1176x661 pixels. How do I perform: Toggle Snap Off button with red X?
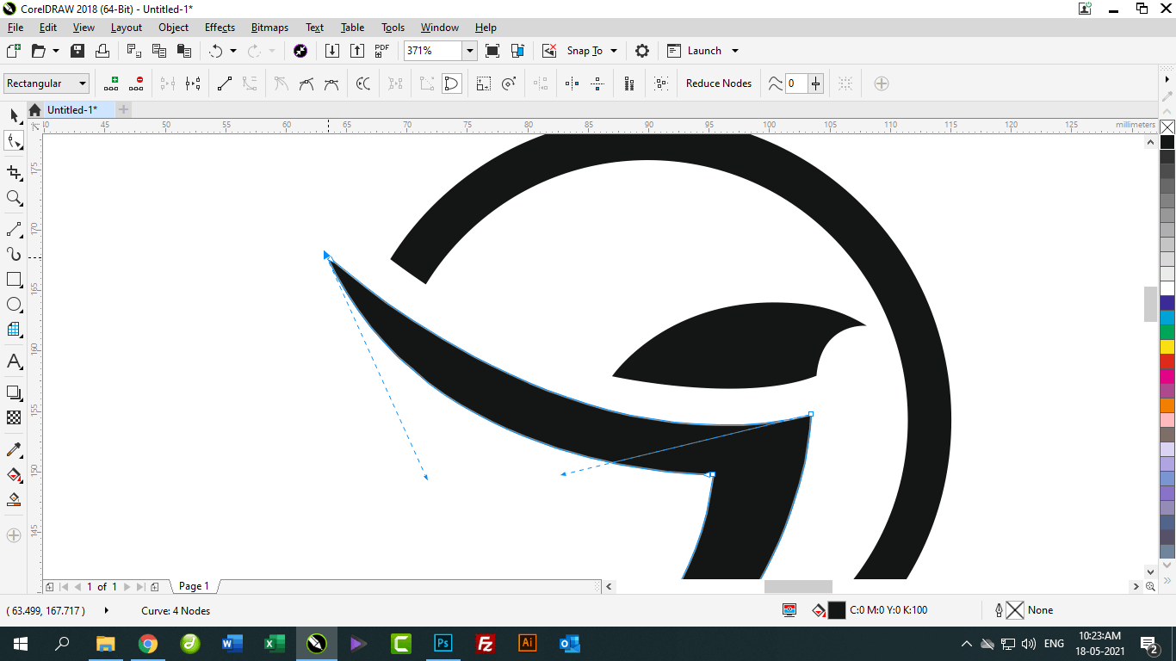[x=549, y=51]
